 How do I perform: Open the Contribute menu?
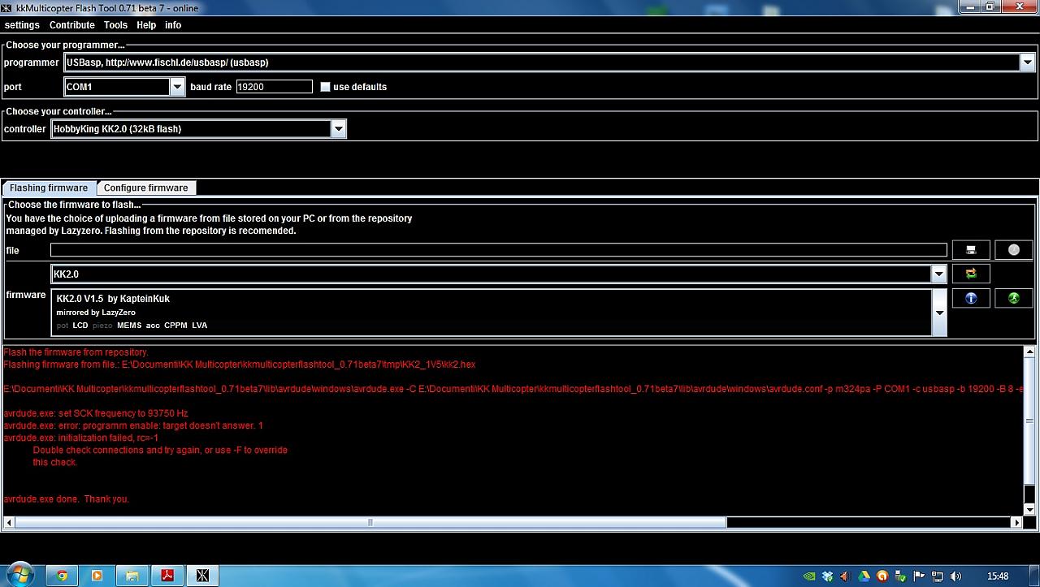pos(72,25)
